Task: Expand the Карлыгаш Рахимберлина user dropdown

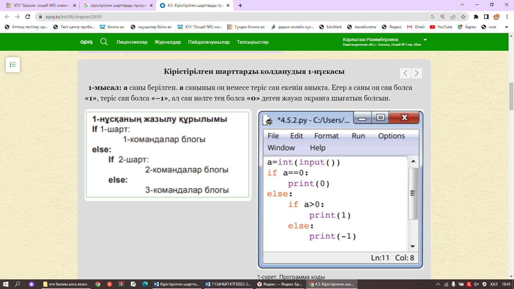Action: pyautogui.click(x=425, y=40)
